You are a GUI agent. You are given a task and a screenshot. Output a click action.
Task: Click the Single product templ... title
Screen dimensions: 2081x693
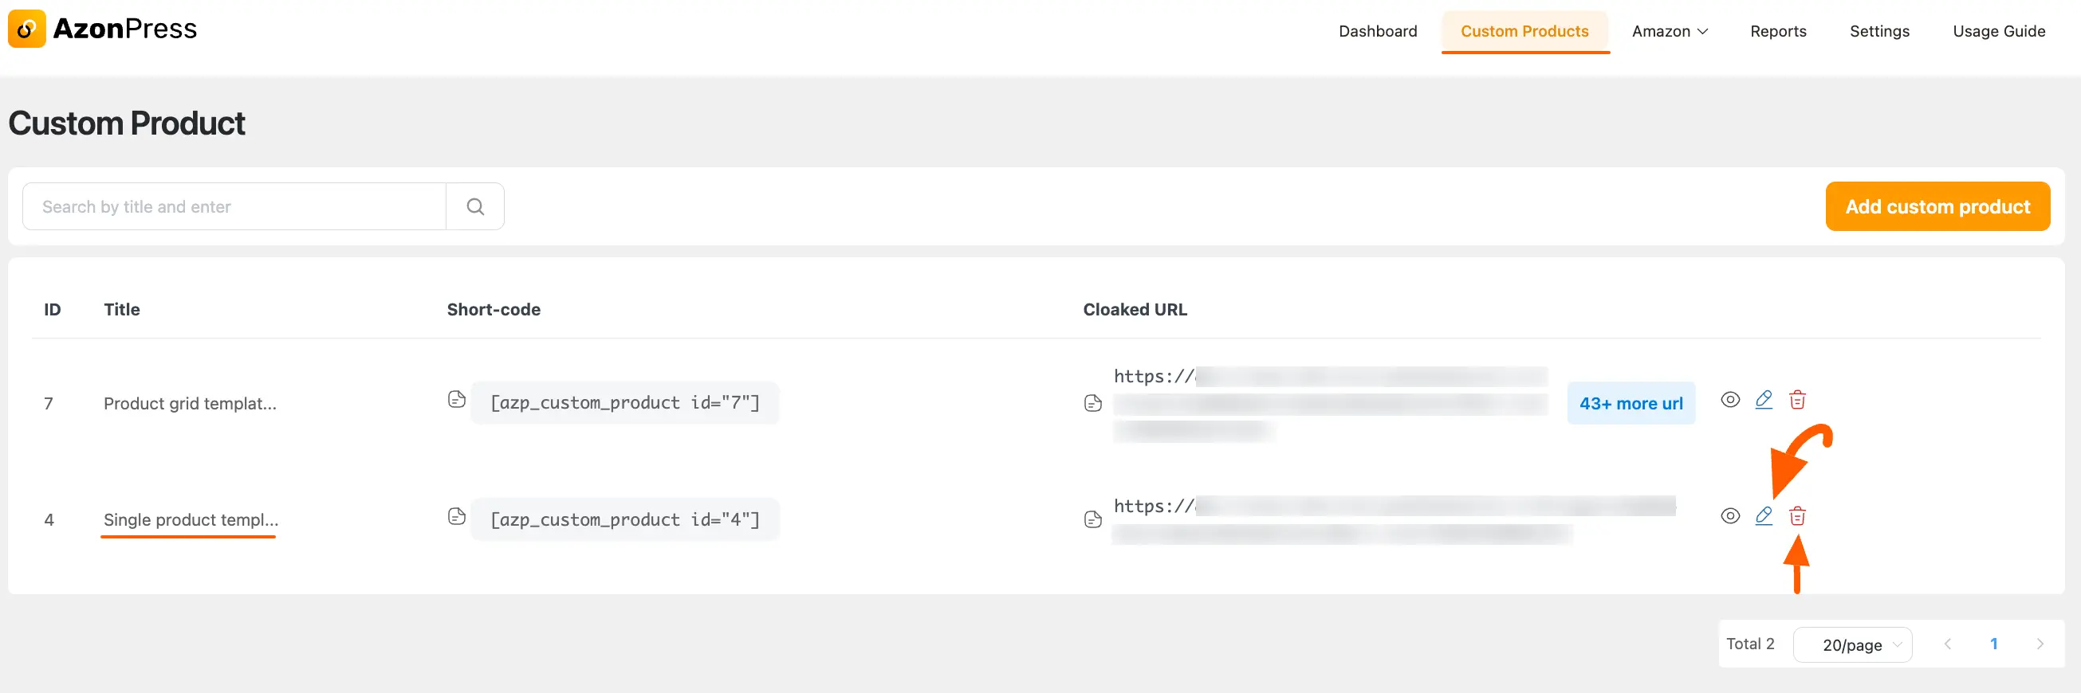coord(191,519)
